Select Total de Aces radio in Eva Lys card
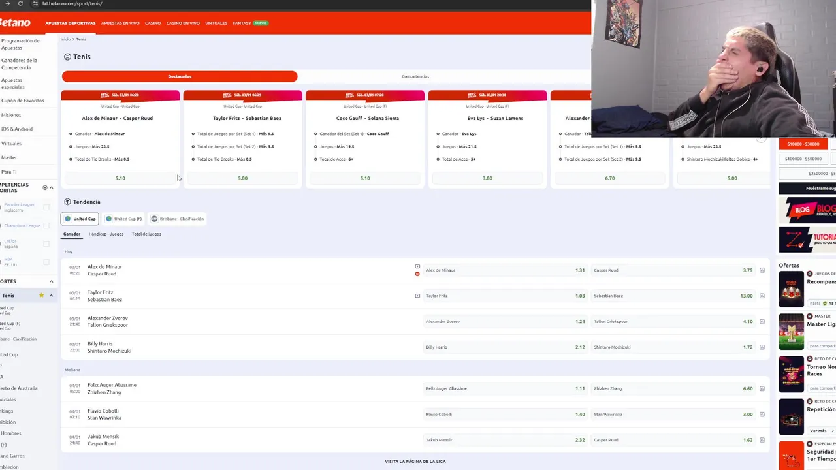 (438, 159)
